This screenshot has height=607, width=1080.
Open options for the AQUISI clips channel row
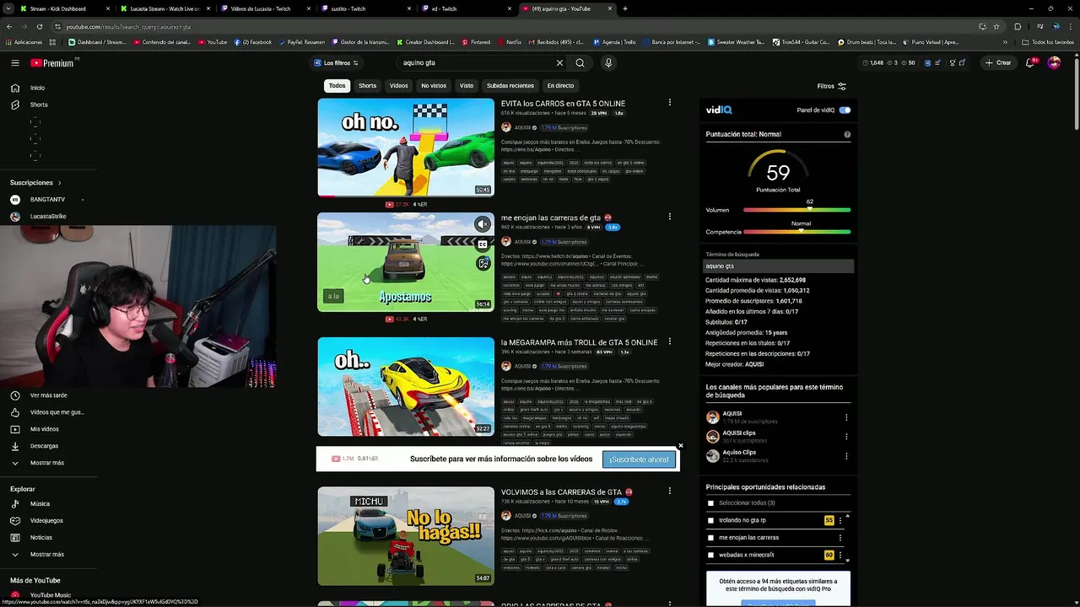coord(846,437)
